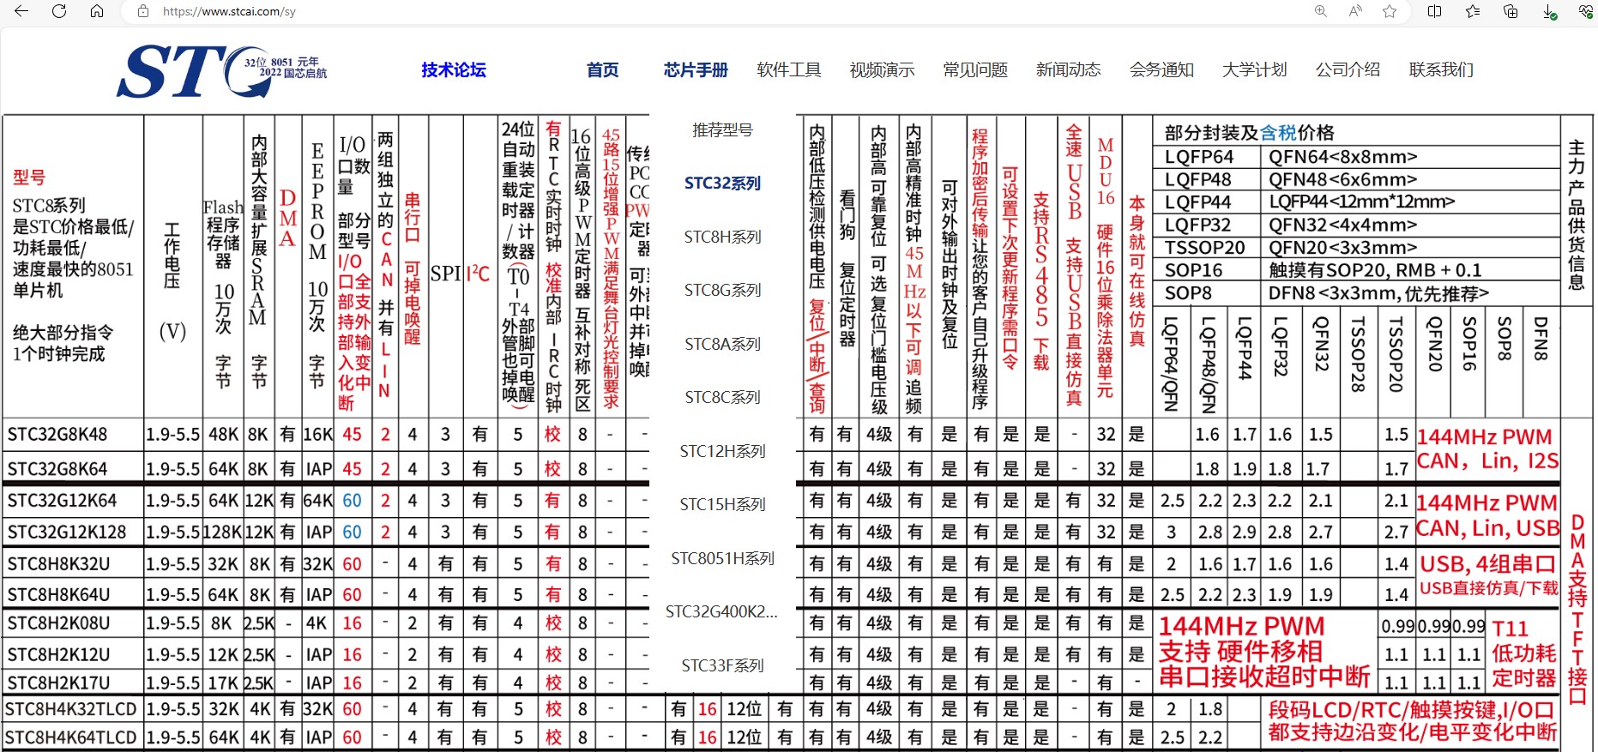Select STC15H系列 in the series list
Screen dimensions: 1598x752
(722, 505)
